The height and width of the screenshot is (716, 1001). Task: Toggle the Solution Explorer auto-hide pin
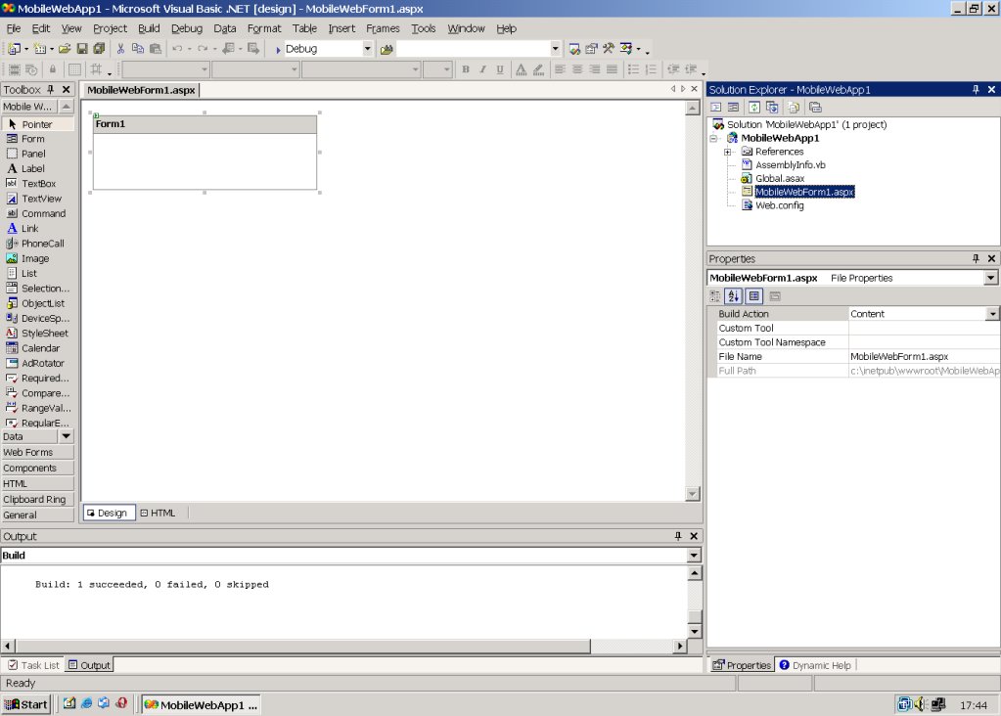pyautogui.click(x=976, y=89)
